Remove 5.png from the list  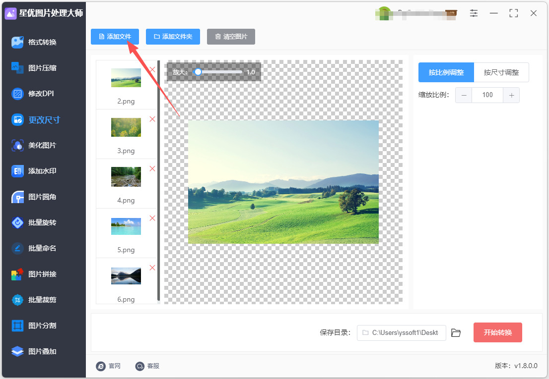tap(152, 218)
